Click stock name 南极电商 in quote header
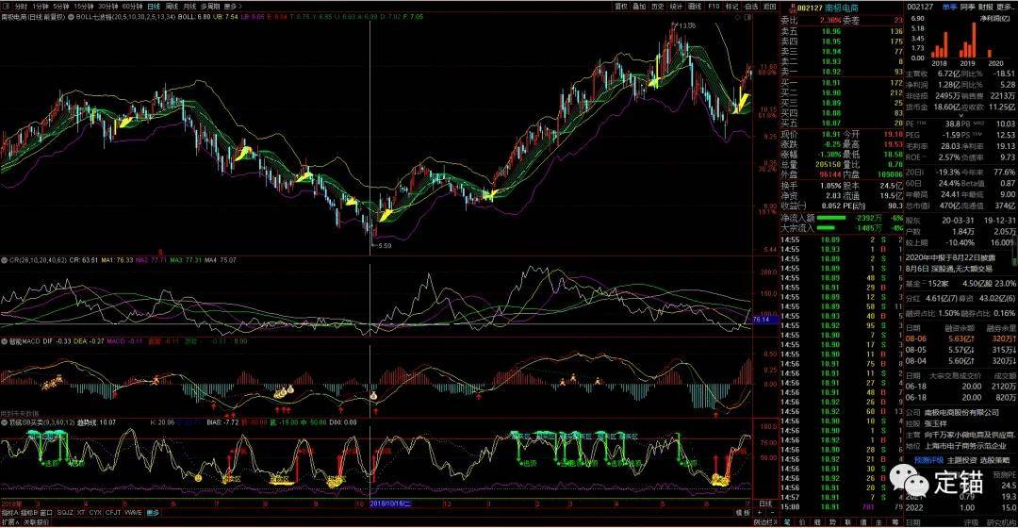Image resolution: width=1018 pixels, height=528 pixels. point(842,8)
